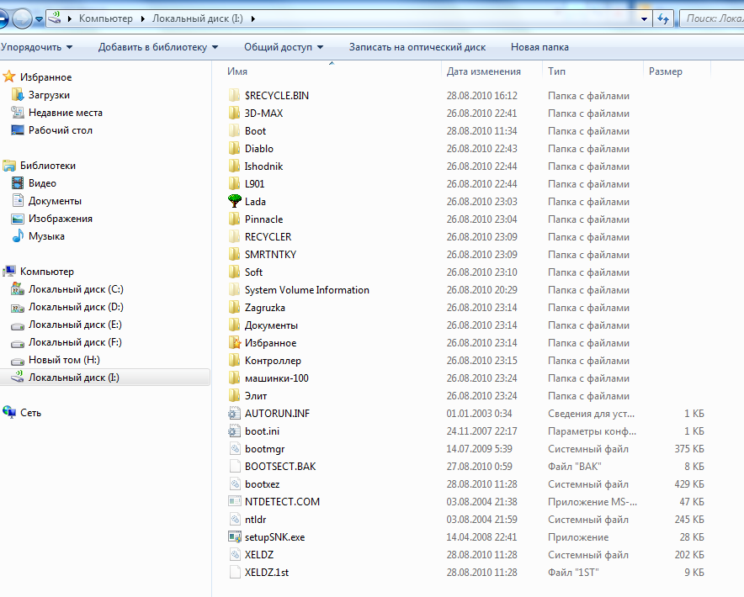
Task: Click Записать на оптический диск button
Action: (417, 47)
